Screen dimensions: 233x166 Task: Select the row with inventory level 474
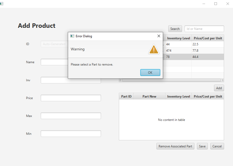coord(193,51)
